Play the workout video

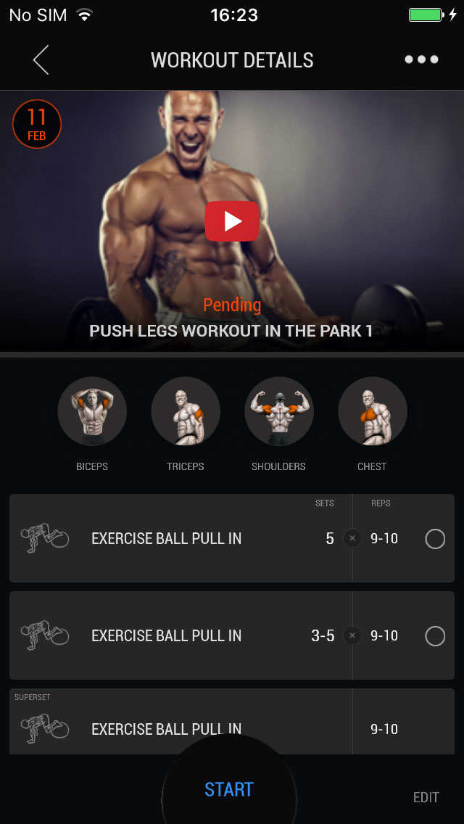(232, 221)
